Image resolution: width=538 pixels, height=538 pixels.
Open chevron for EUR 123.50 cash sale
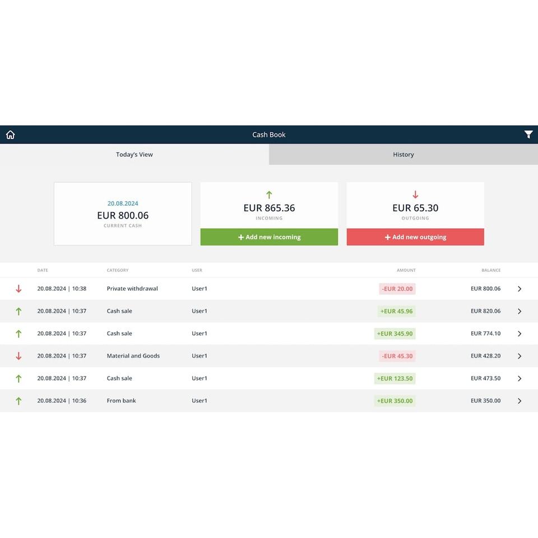tap(520, 378)
